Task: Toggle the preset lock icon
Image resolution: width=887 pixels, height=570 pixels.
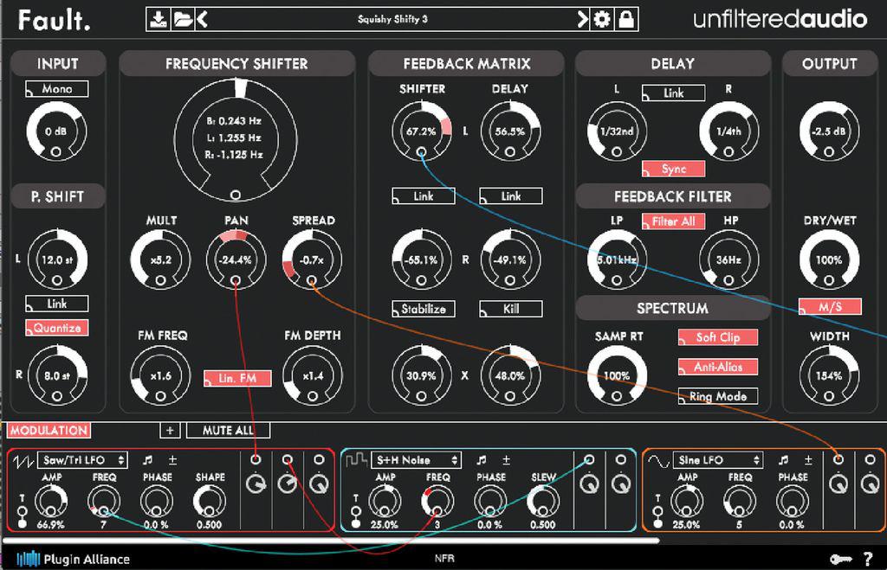Action: 626,19
